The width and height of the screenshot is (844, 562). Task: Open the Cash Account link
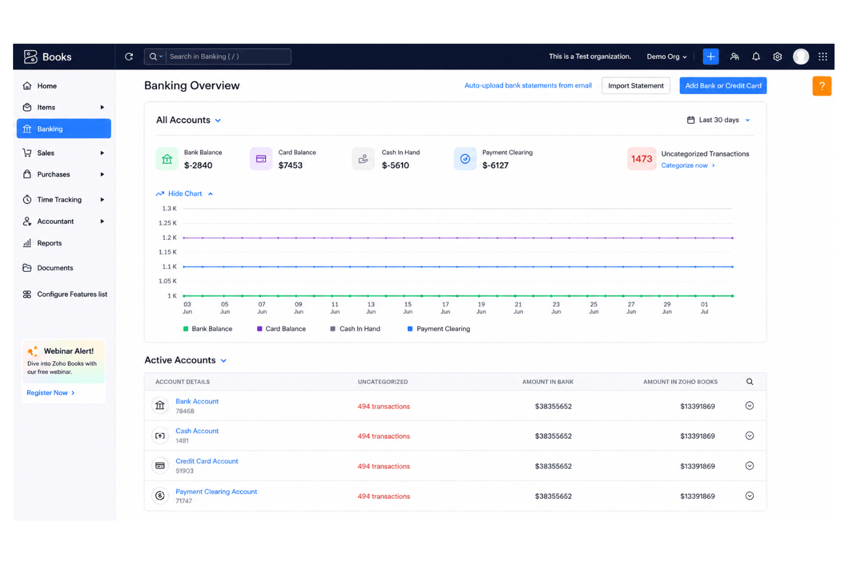197,431
